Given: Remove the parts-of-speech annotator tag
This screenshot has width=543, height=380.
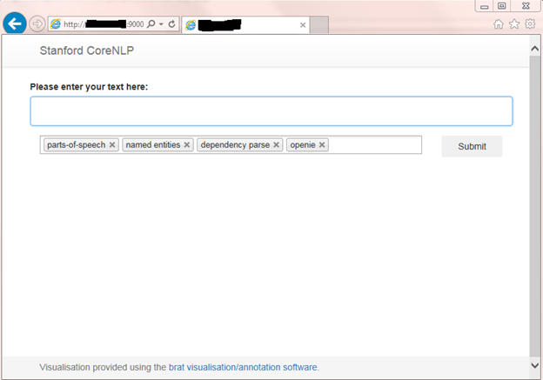Looking at the screenshot, I should point(112,144).
